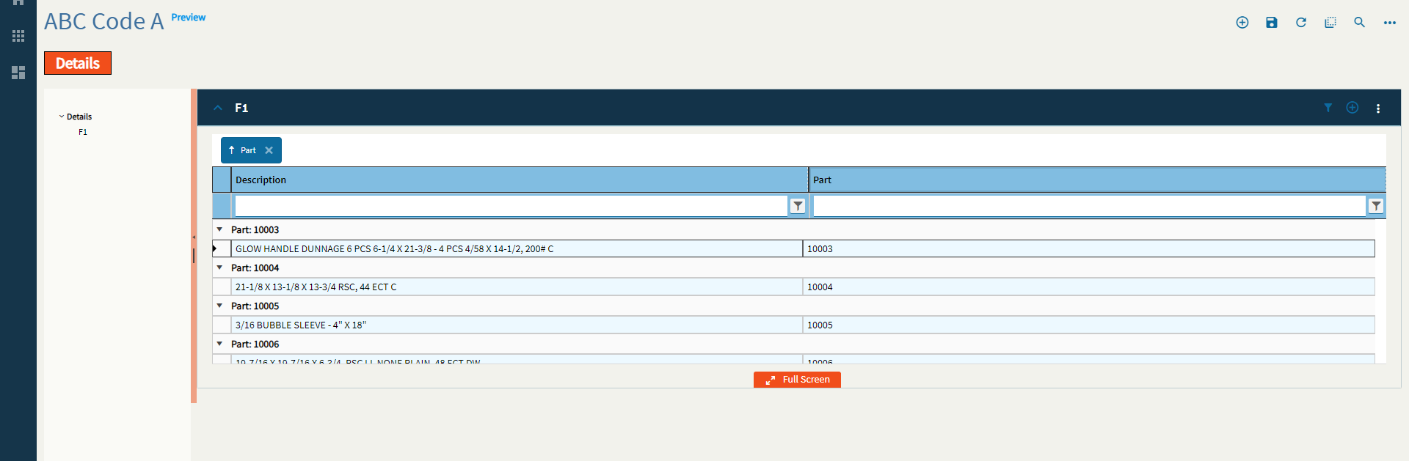The width and height of the screenshot is (1409, 461).
Task: Select the 3/16 BUBBLE SLEEVE description cell
Action: [517, 325]
